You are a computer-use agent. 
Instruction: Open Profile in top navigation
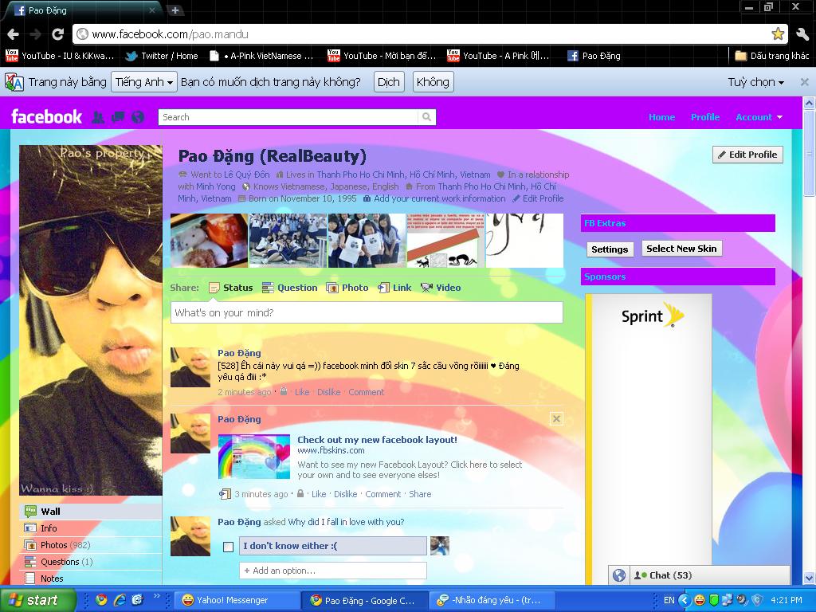pyautogui.click(x=705, y=117)
